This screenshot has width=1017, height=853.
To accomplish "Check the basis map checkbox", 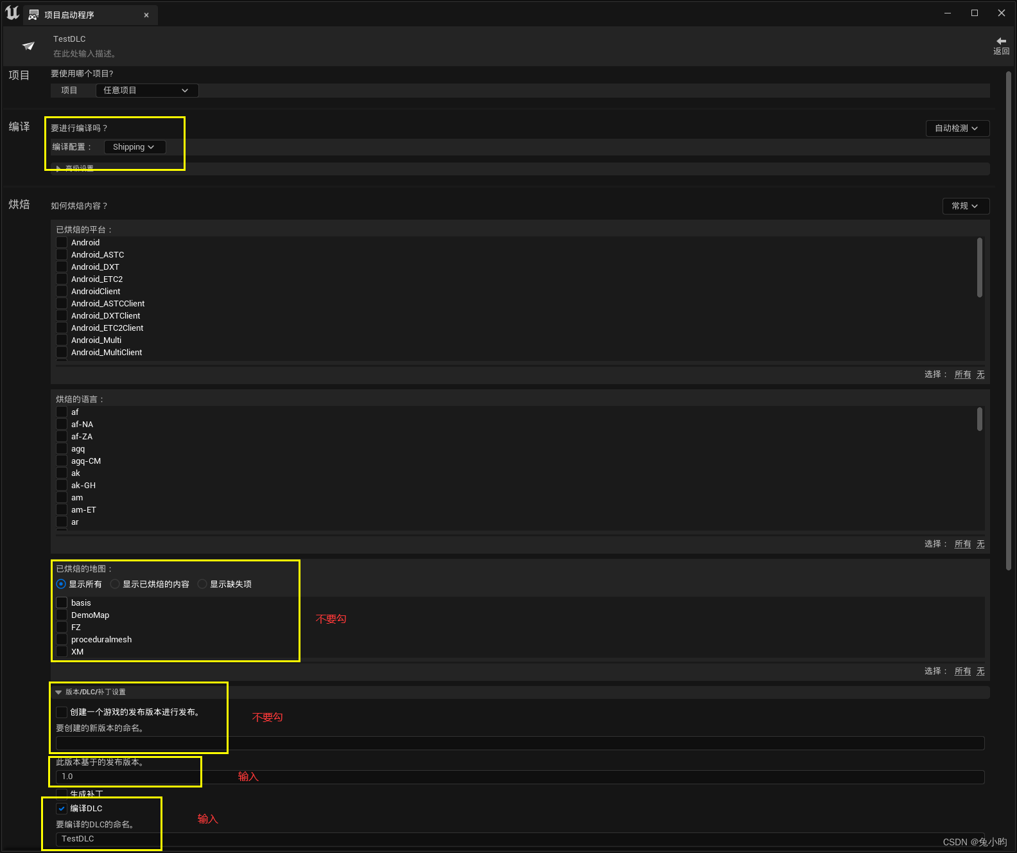I will click(62, 602).
